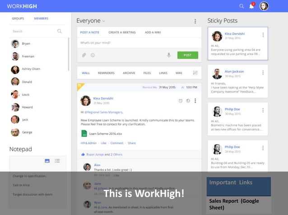Select the Post a Note tab
This screenshot has width=288, height=215.
pyautogui.click(x=90, y=32)
